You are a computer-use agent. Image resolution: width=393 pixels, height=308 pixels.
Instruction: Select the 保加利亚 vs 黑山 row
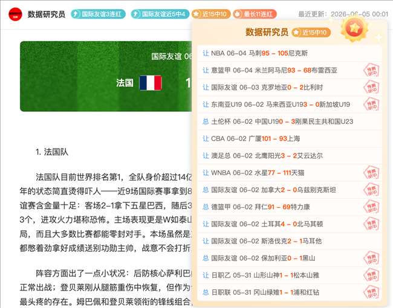pyautogui.click(x=290, y=258)
